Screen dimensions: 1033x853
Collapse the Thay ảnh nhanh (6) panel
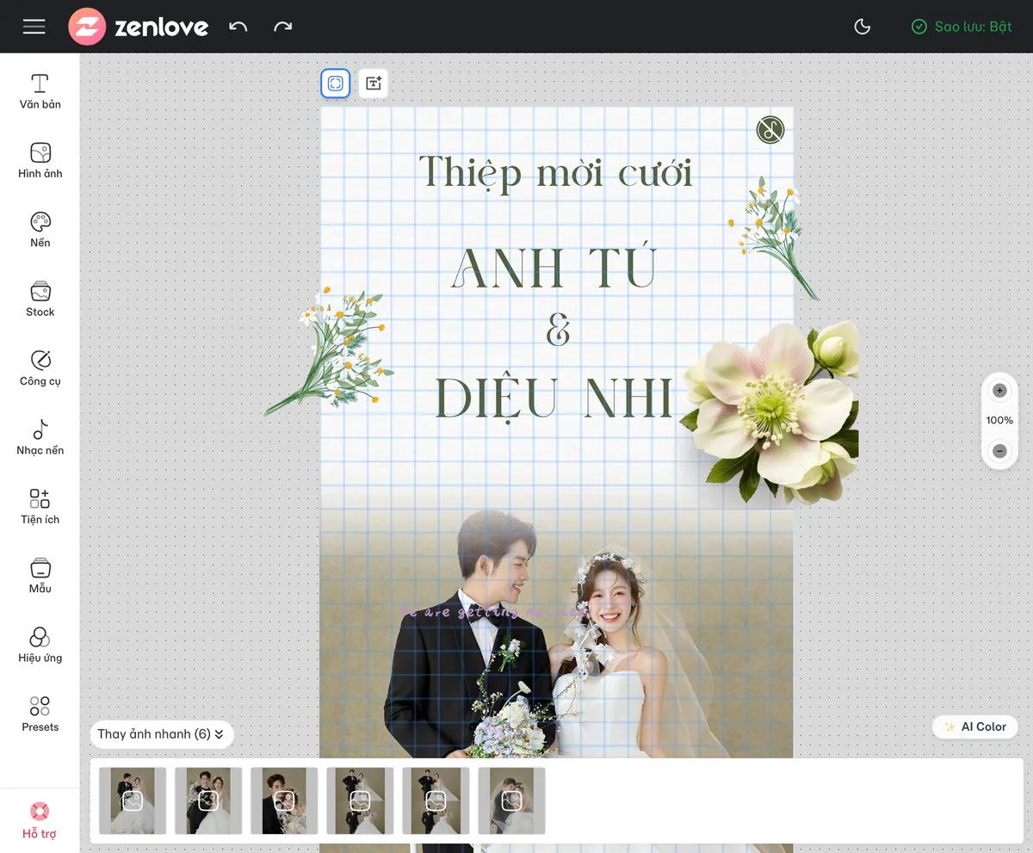(x=162, y=734)
